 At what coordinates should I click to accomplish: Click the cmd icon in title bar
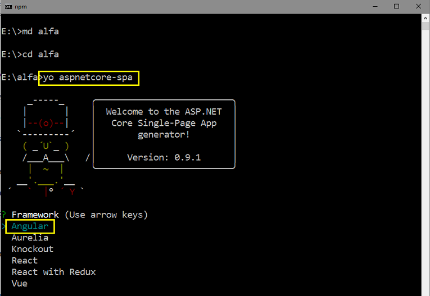click(8, 7)
